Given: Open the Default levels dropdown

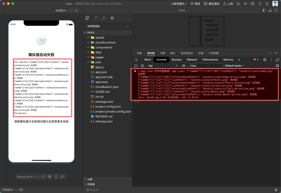Looking at the screenshot, I should pyautogui.click(x=234, y=66).
